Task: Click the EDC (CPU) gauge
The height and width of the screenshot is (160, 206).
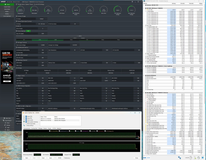Action: click(104, 10)
